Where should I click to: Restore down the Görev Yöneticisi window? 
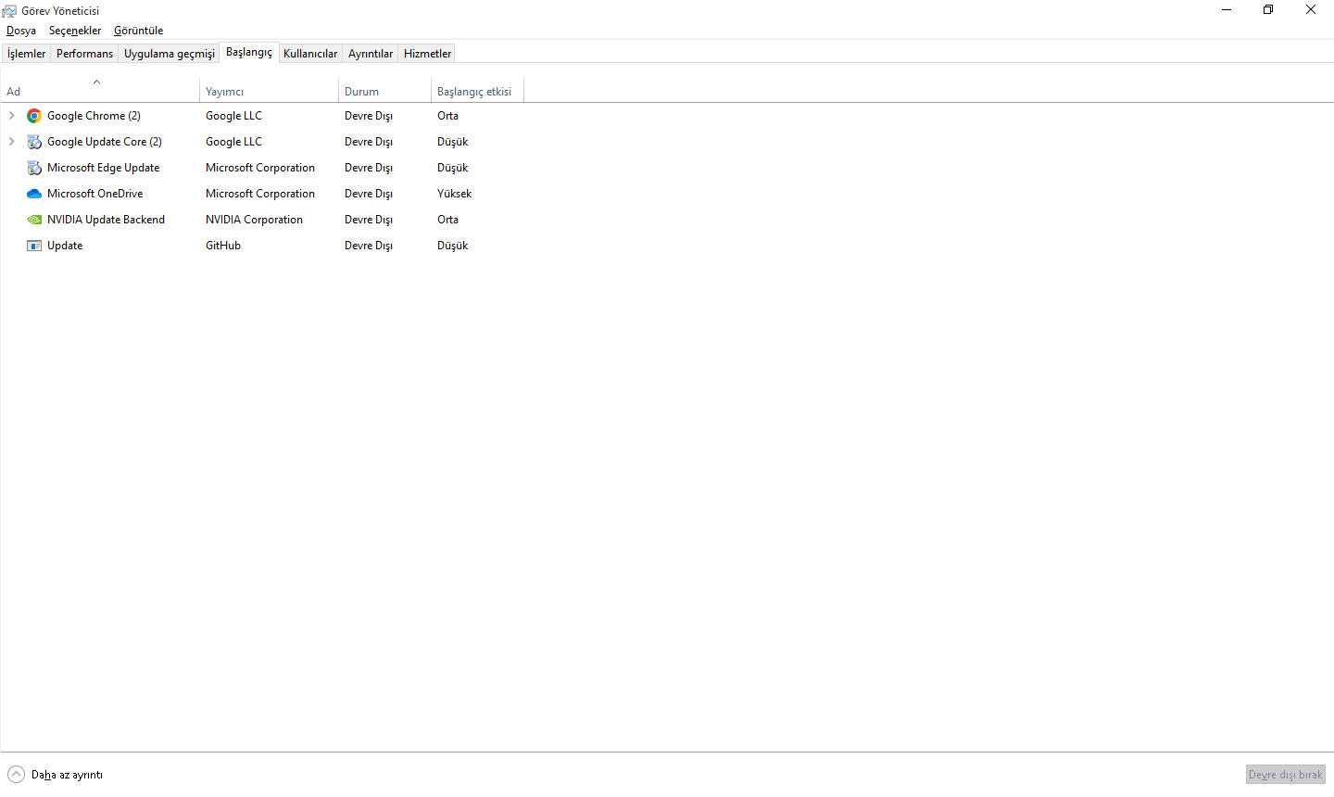1268,10
